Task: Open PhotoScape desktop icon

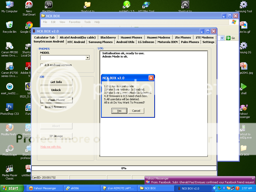Action: pyautogui.click(x=9, y=148)
